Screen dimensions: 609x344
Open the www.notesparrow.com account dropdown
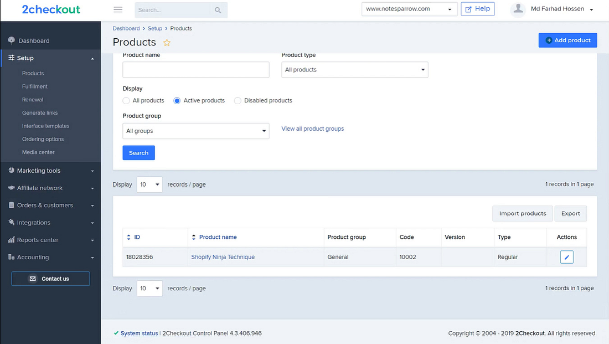(x=409, y=9)
